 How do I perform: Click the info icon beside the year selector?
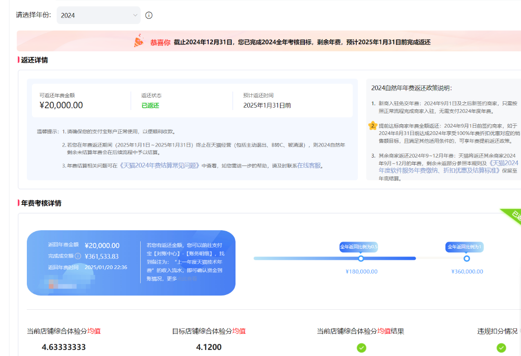click(149, 15)
